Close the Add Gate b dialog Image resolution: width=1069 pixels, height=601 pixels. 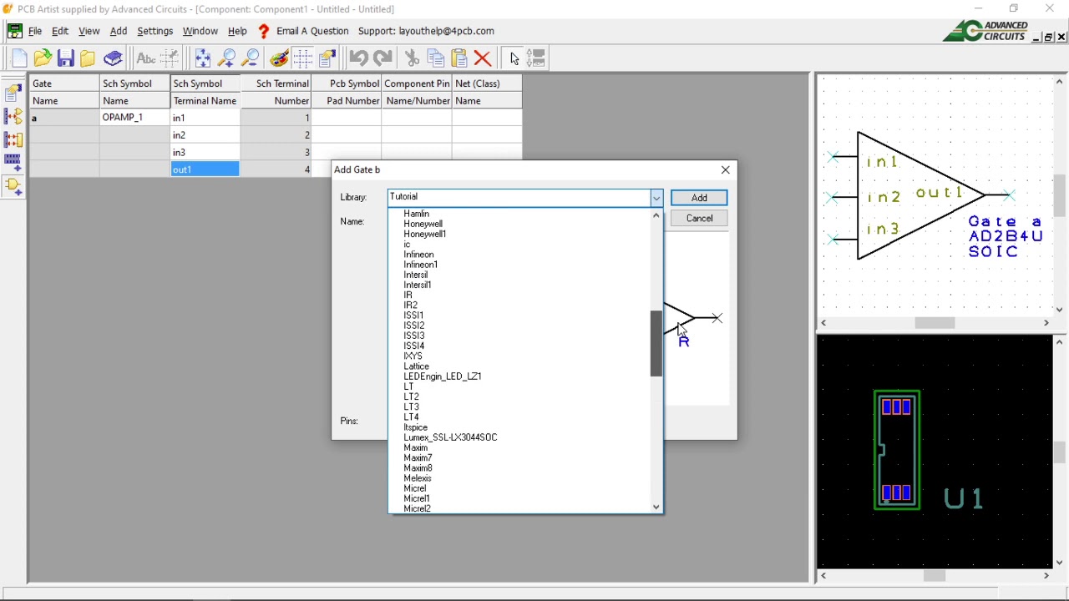click(725, 169)
